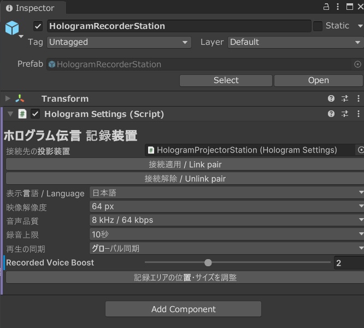Screen dimensions: 364x328
Task: Open the 表示言語 / Language dropdown
Action: pos(227,192)
